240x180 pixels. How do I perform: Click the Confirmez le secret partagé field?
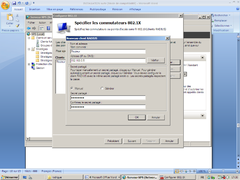[108, 107]
